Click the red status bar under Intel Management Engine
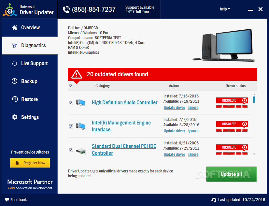Viewport: 269px width, 206px height. click(232, 130)
